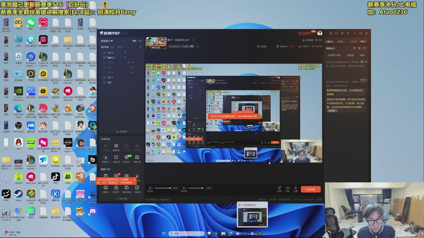Open the 基础工具 icon with red badge
The height and width of the screenshot is (238, 424).
(x=116, y=176)
